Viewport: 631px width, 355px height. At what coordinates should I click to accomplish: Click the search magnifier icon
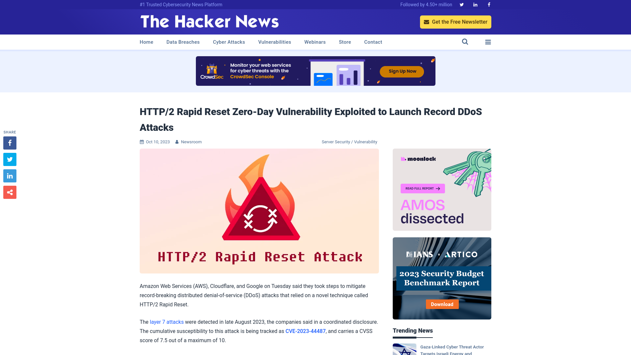click(465, 42)
